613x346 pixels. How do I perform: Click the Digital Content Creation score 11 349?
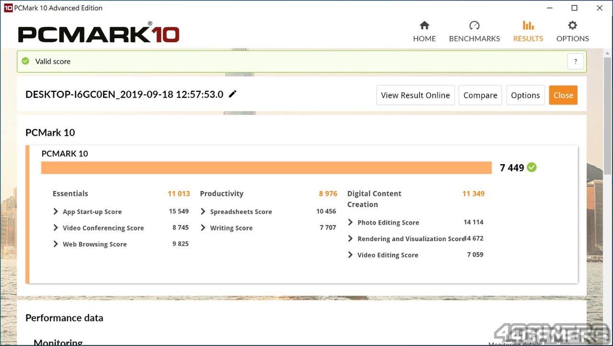click(x=473, y=194)
